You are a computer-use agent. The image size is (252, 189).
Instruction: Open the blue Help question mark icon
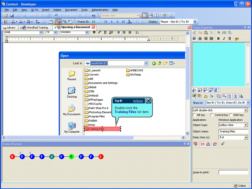[x=94, y=16]
